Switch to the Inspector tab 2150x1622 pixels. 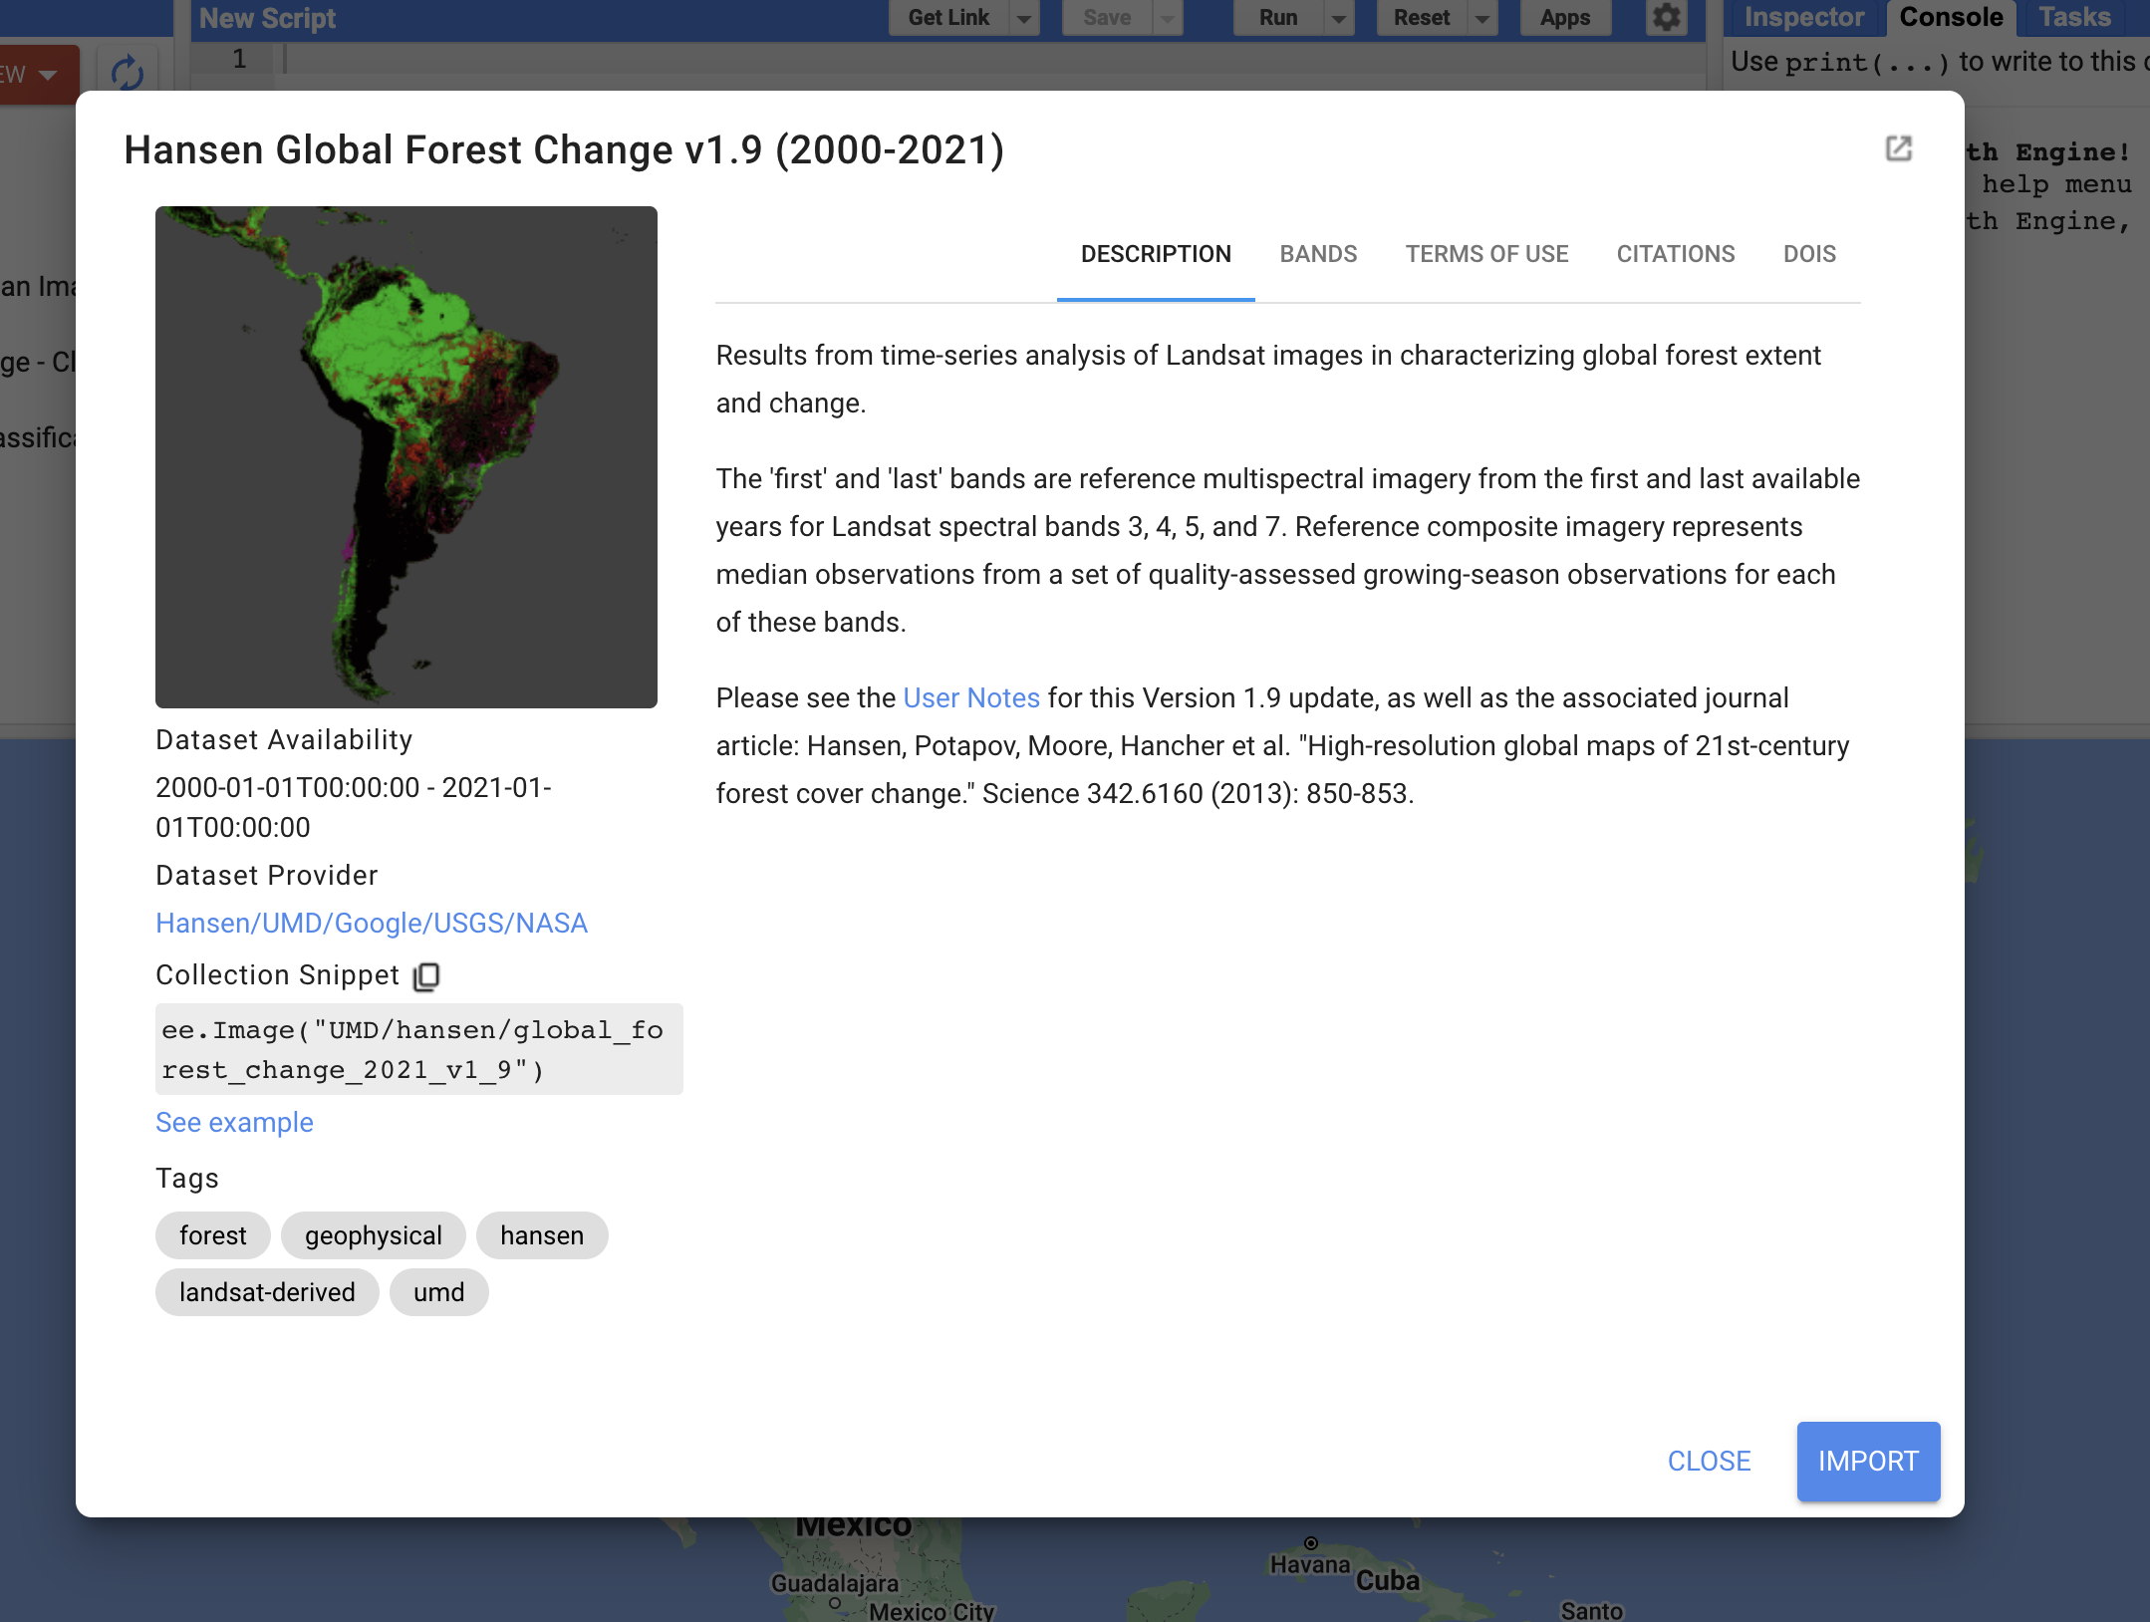coord(1803,18)
